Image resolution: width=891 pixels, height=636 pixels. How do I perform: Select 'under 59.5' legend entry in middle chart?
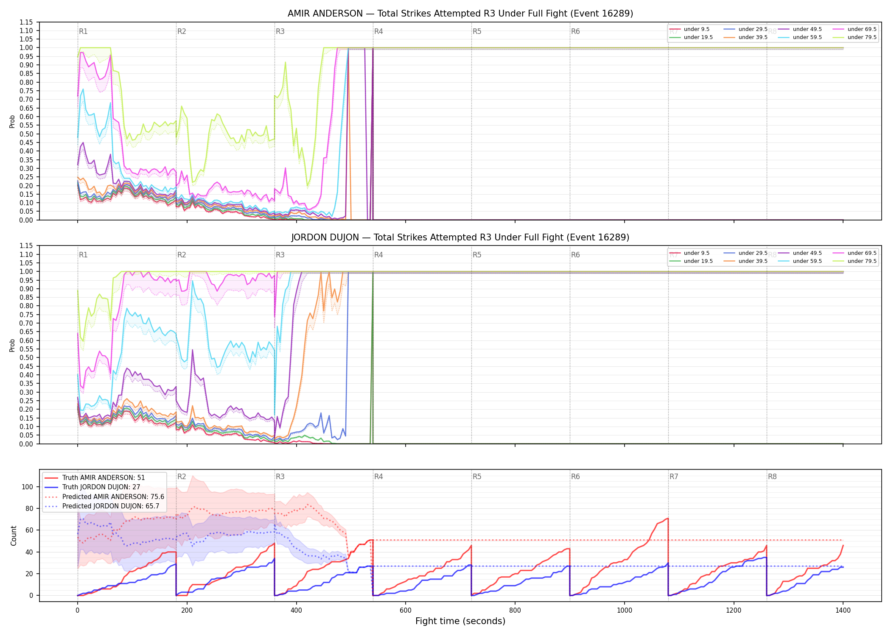(x=800, y=261)
